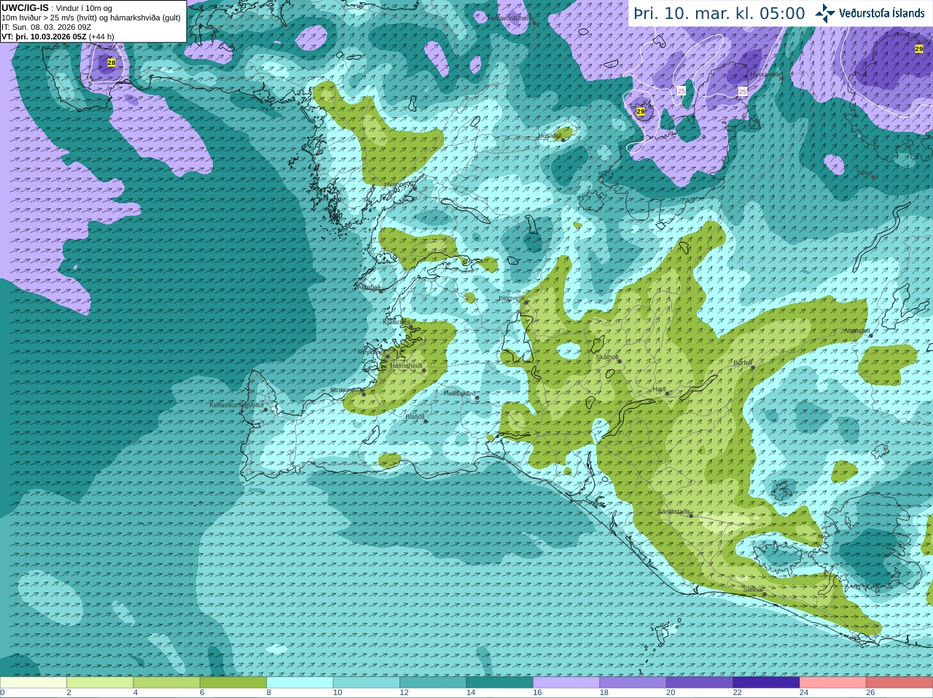Click the legend tick number 8
This screenshot has height=698, width=933.
269,693
